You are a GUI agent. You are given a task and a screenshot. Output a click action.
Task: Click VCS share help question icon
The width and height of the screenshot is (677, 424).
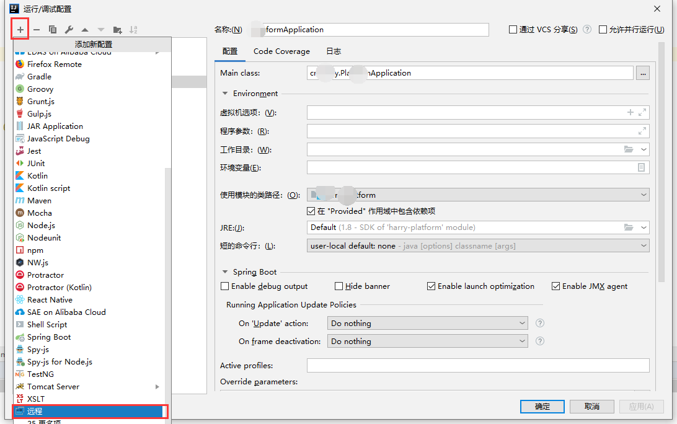click(587, 29)
